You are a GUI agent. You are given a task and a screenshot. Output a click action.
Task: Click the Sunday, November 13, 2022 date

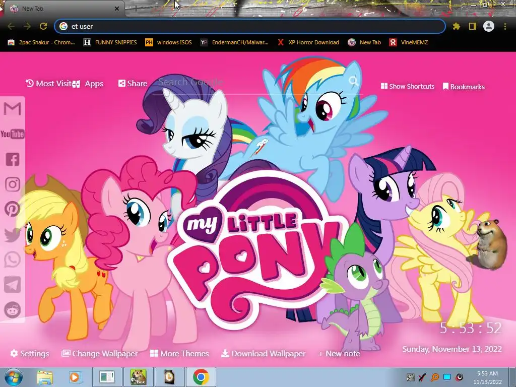[452, 349]
